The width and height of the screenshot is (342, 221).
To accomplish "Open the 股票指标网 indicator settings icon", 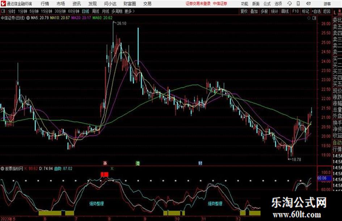I will [x=3, y=169].
